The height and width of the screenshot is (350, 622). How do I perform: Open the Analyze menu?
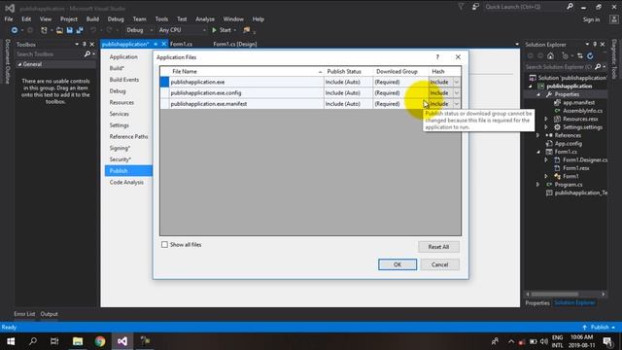tap(205, 19)
